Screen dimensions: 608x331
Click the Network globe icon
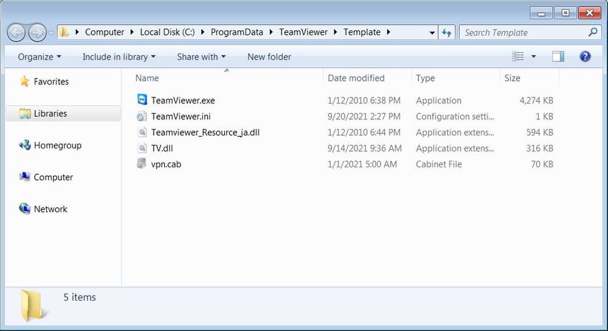pos(25,209)
